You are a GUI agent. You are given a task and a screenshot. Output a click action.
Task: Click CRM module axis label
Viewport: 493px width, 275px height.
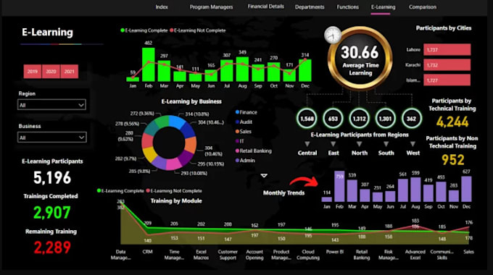[147, 252]
